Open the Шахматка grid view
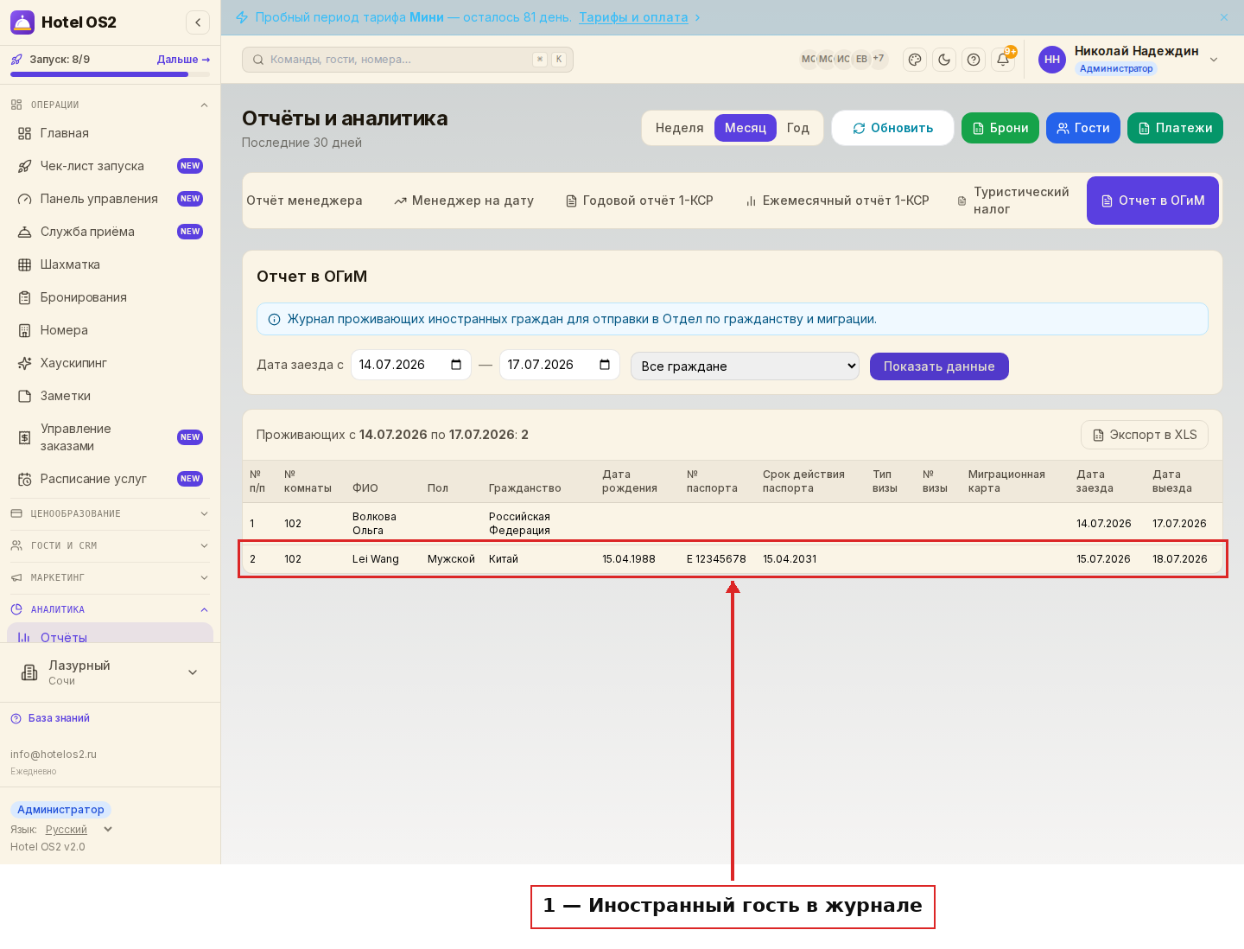The height and width of the screenshot is (949, 1244). click(x=110, y=264)
